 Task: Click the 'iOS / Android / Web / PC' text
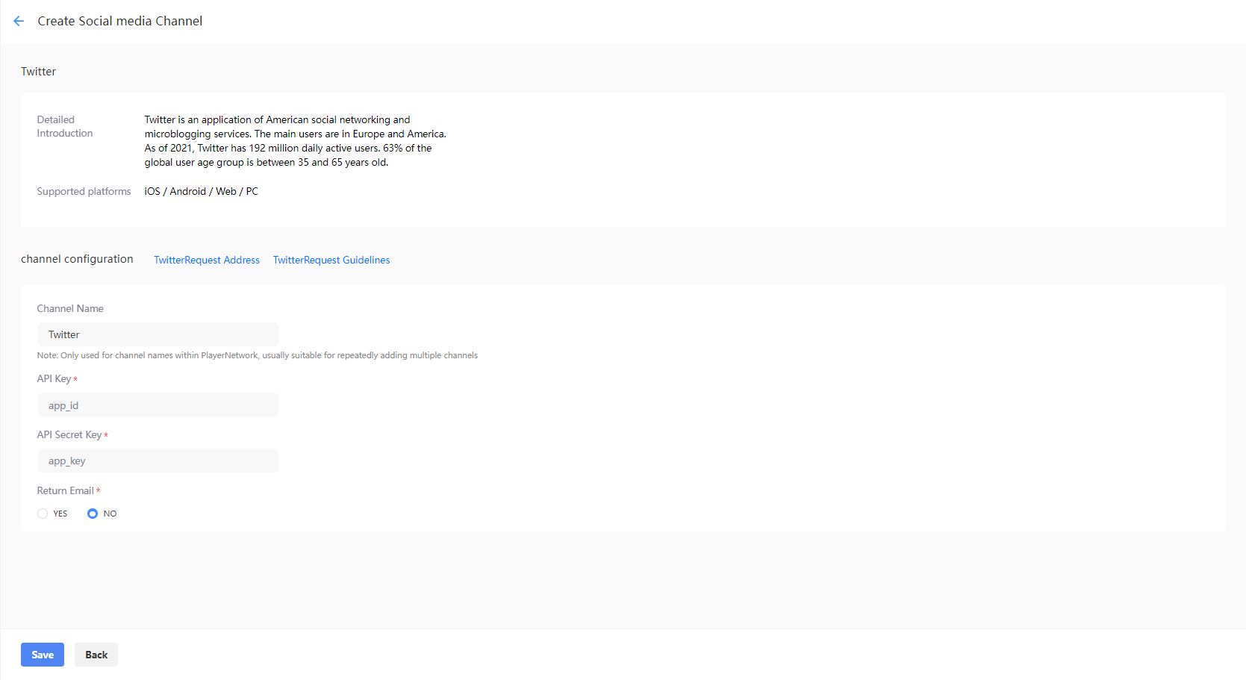pos(202,191)
